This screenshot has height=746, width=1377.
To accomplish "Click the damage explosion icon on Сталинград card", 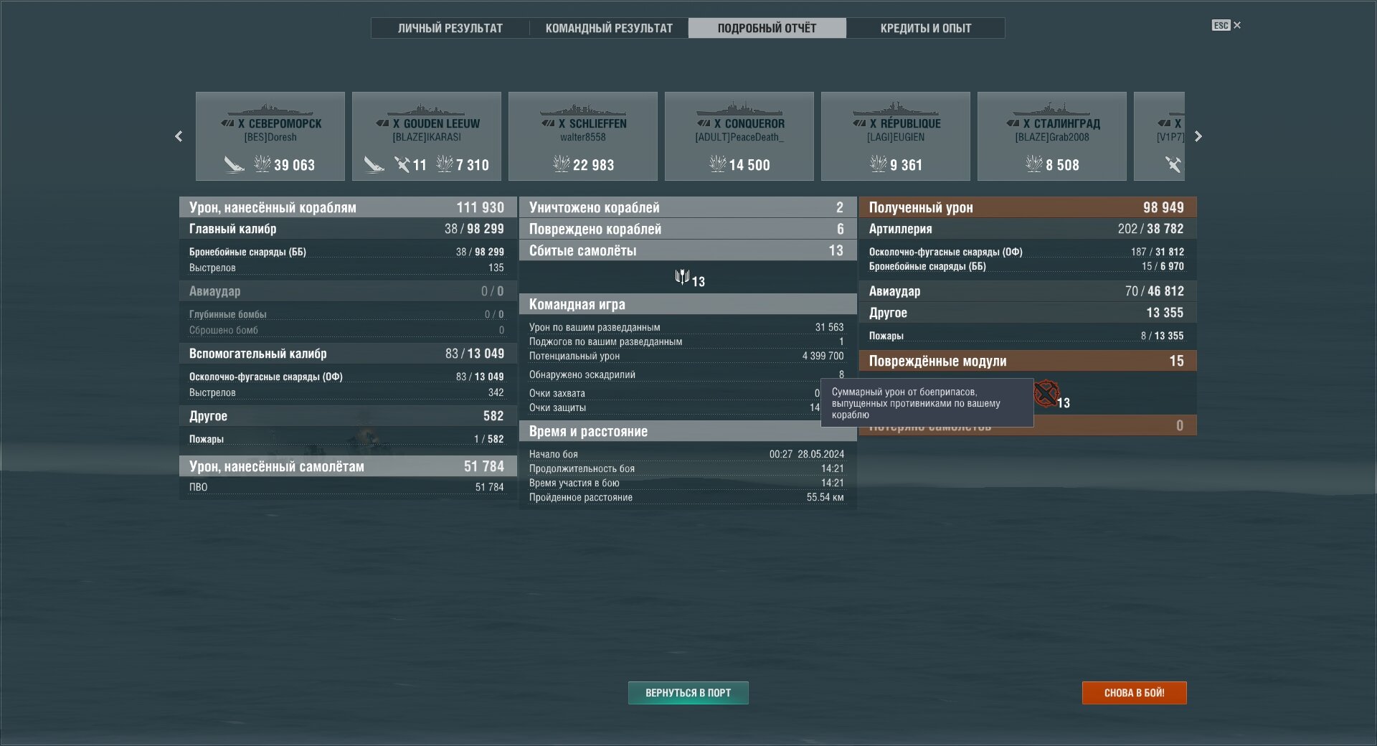I will click(x=1033, y=164).
